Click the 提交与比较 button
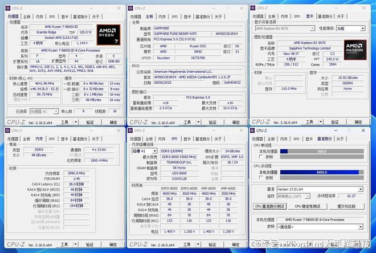 pyautogui.click(x=346, y=206)
